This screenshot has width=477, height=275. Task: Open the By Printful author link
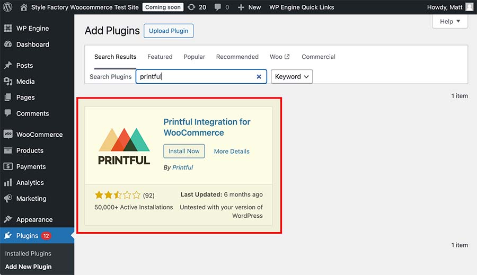pyautogui.click(x=182, y=167)
